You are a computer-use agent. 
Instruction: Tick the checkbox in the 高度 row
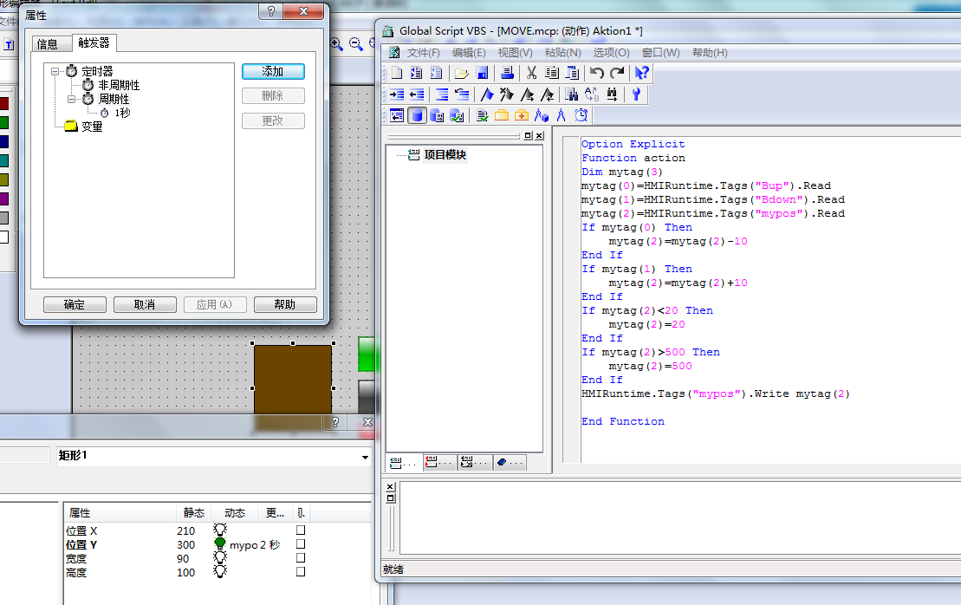[301, 571]
